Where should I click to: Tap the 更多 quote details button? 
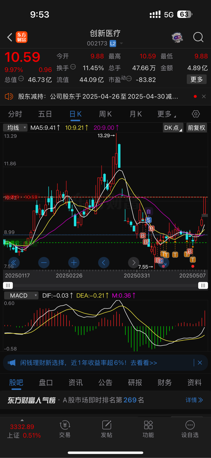coord(197,79)
